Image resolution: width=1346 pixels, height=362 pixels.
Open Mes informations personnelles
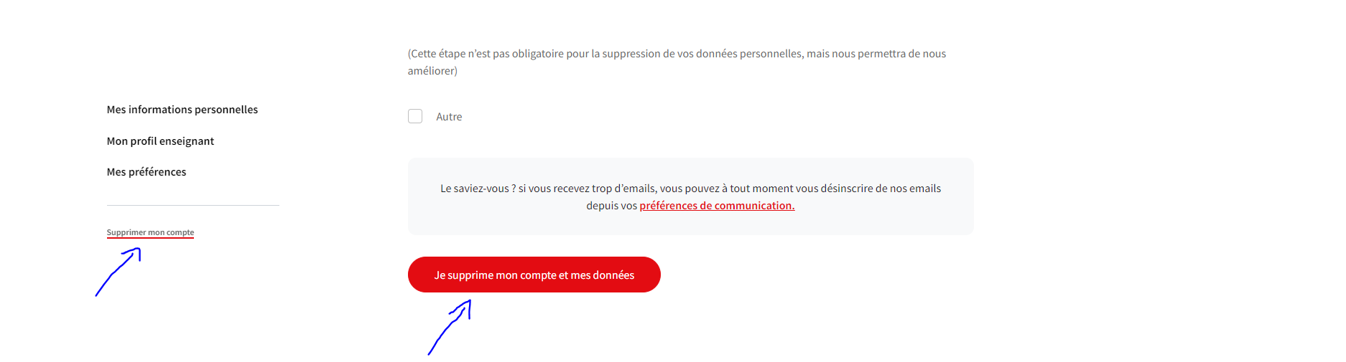pos(182,110)
